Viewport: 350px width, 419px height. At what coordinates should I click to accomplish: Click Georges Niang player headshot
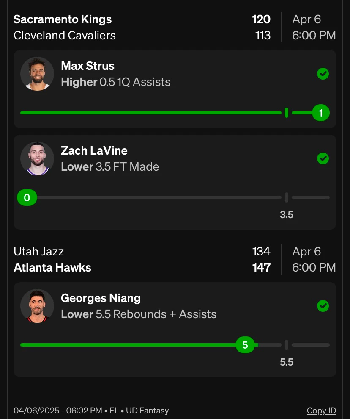[x=37, y=306]
